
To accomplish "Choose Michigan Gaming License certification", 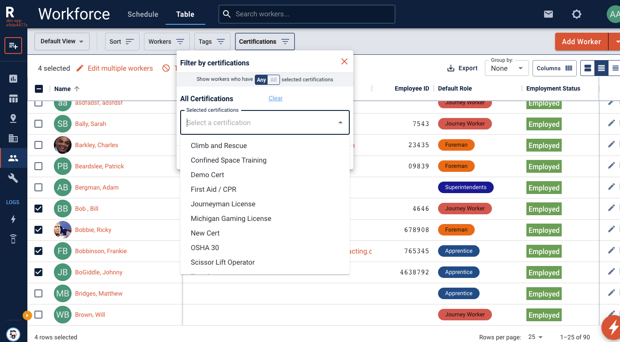I will [x=265, y=219].
